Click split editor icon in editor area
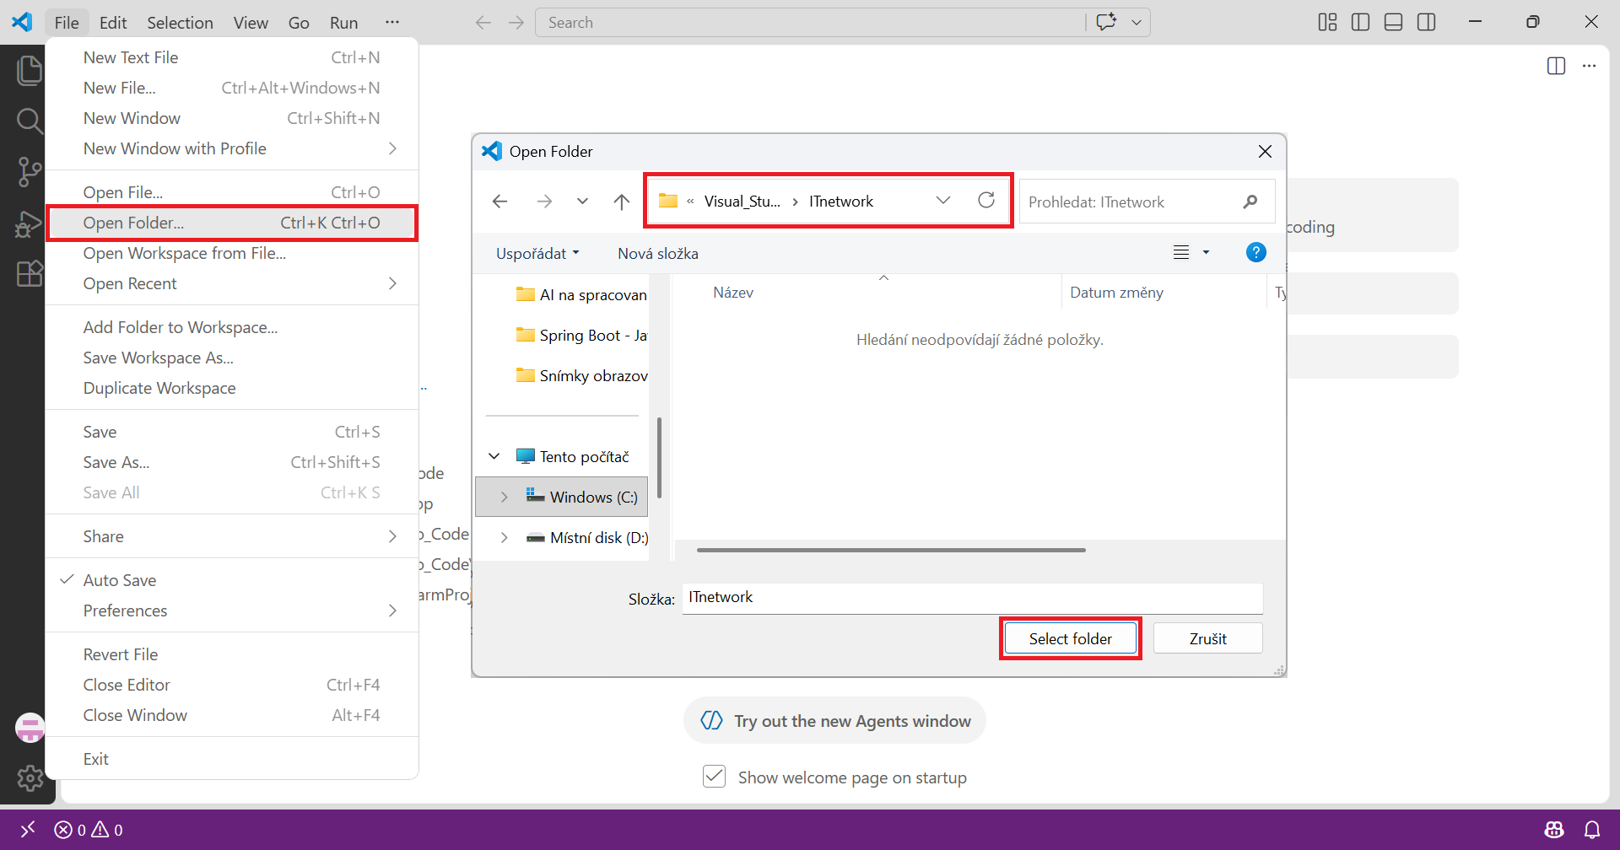1620x850 pixels. point(1556,66)
